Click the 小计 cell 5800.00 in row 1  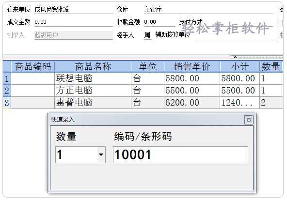click(x=240, y=78)
